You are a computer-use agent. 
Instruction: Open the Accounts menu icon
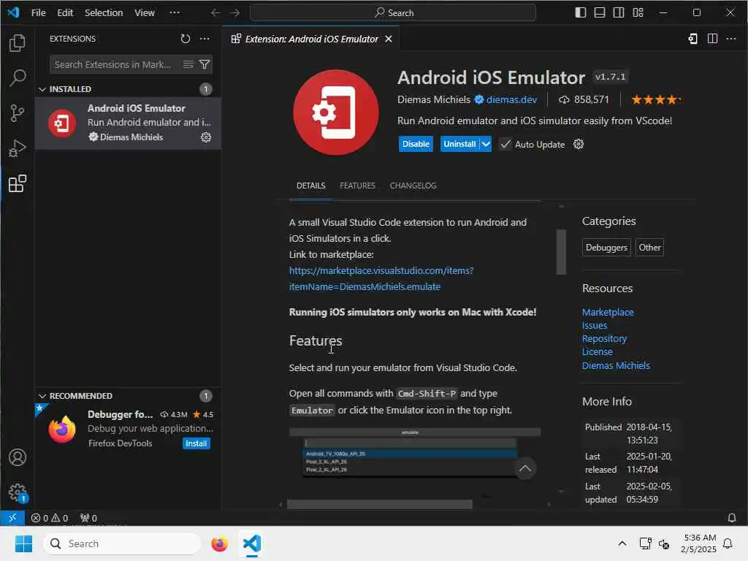pos(18,457)
